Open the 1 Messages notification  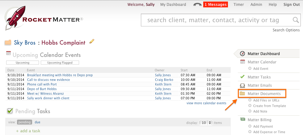click(x=215, y=5)
